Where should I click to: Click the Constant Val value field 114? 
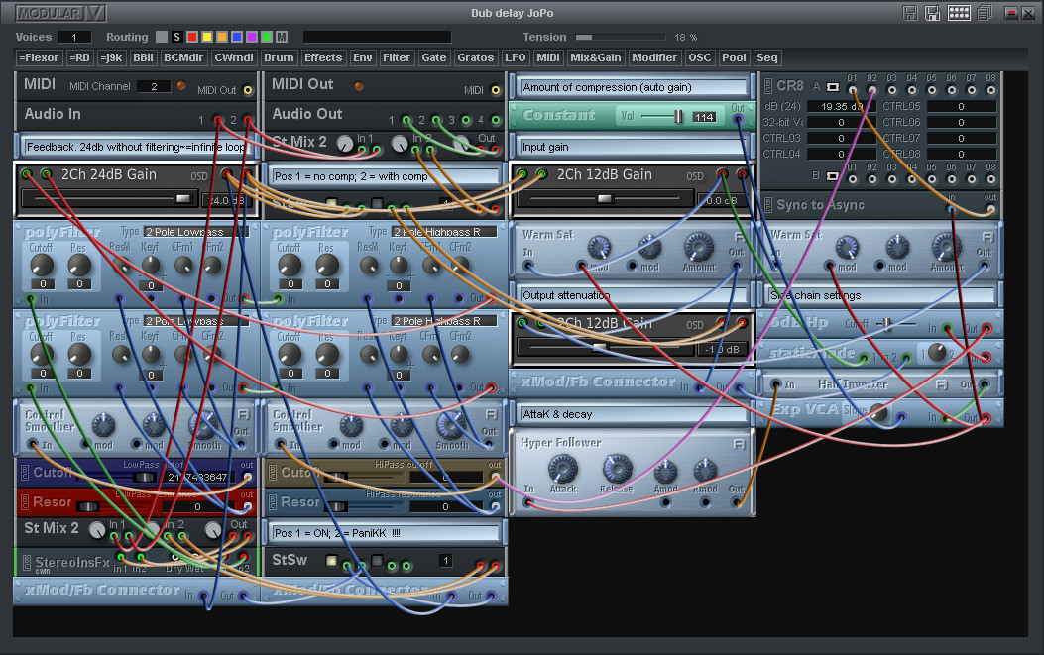pyautogui.click(x=704, y=117)
